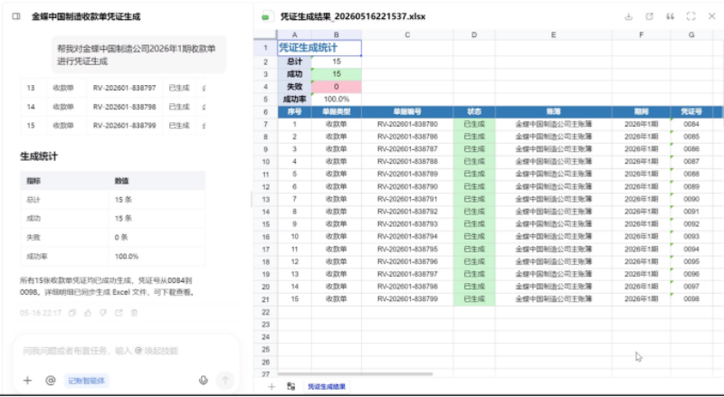Select the green 成功 value cell 15
Image resolution: width=724 pixels, height=397 pixels.
(337, 74)
